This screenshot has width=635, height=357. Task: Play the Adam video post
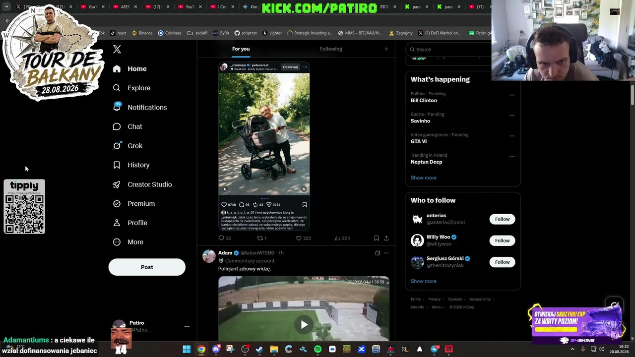[x=304, y=325]
